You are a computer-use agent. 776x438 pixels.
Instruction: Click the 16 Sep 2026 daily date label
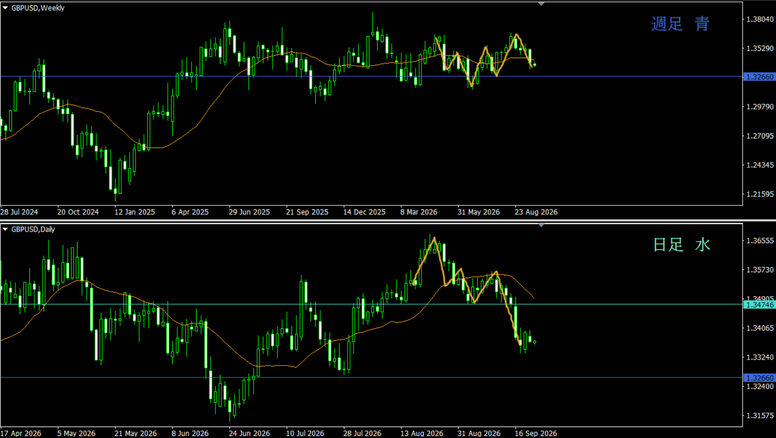pos(536,433)
